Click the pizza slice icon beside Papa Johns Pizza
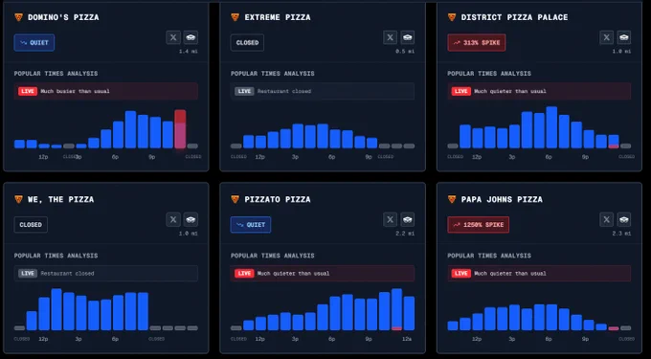Image resolution: width=651 pixels, height=359 pixels. click(x=452, y=199)
